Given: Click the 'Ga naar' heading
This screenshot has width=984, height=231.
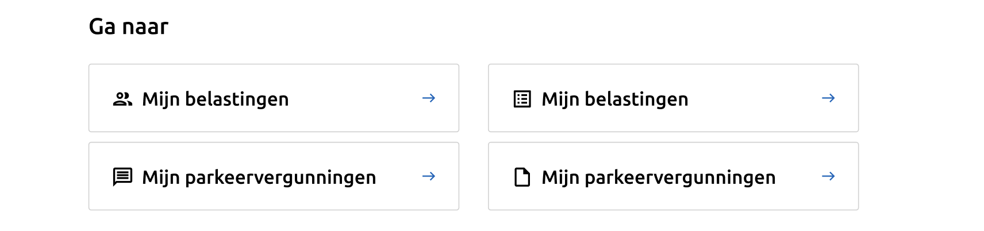Looking at the screenshot, I should tap(129, 26).
